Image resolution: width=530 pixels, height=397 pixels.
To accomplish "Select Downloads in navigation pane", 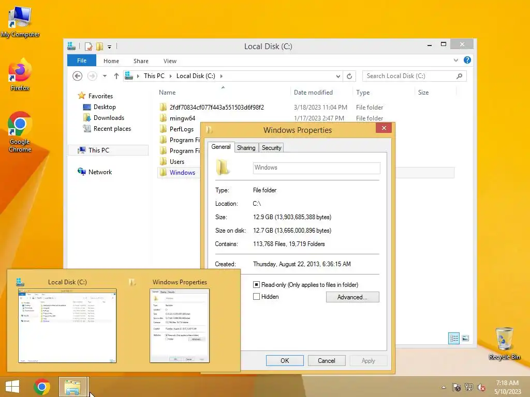I will (104, 118).
